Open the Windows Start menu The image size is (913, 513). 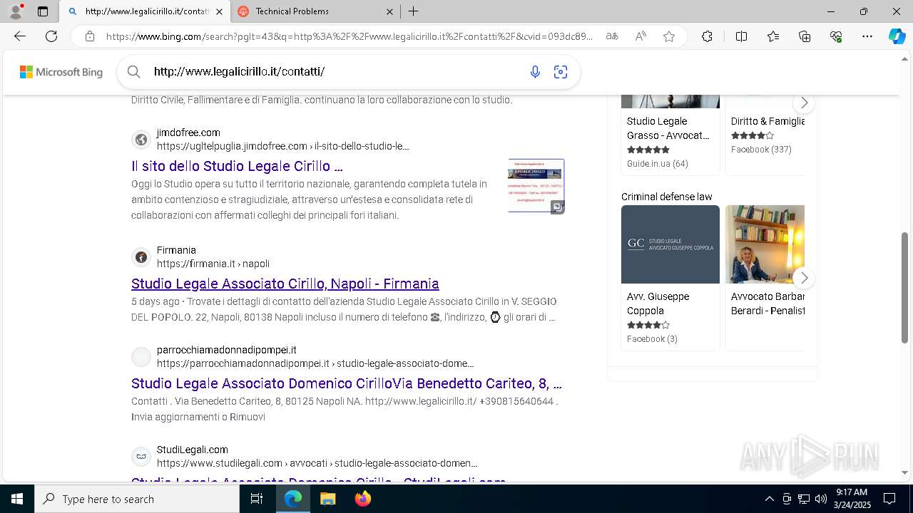click(17, 499)
